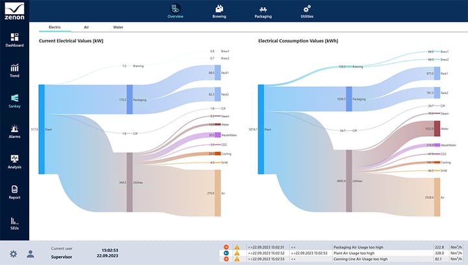This screenshot has width=468, height=265.
Task: Click 'Current Electrical Values [kW]' heading
Action: [x=71, y=41]
